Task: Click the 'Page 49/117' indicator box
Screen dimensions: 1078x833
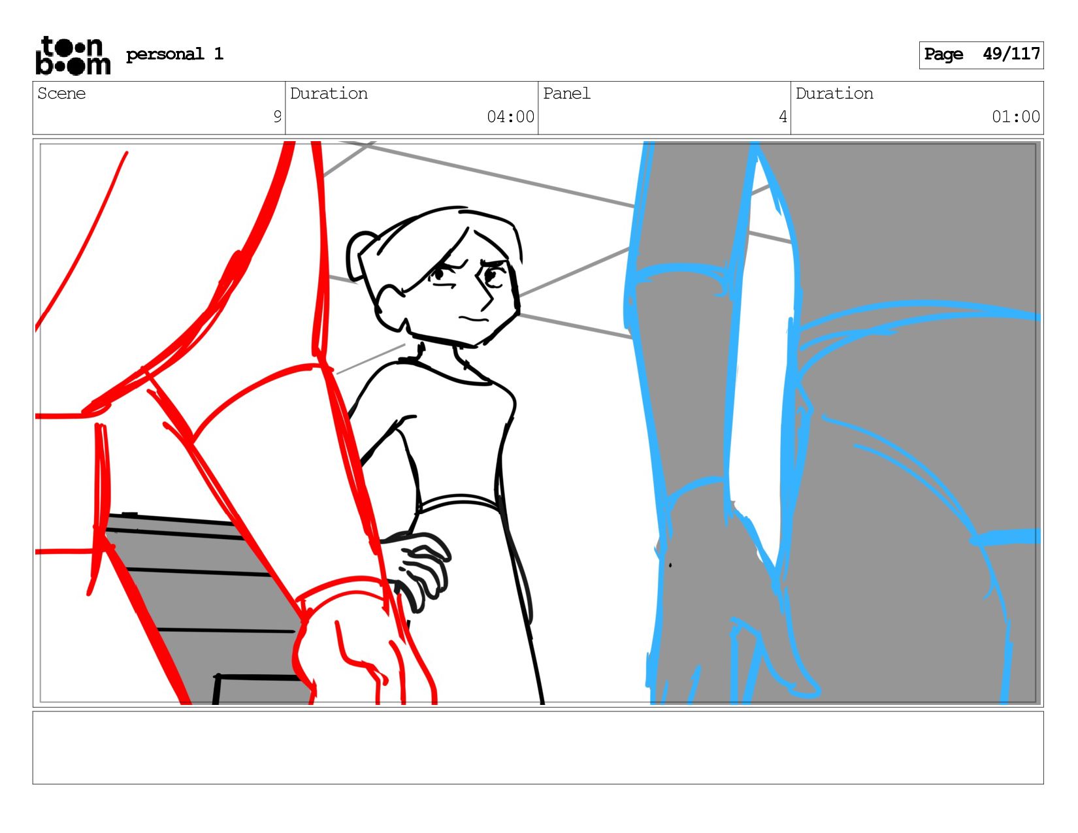Action: (x=981, y=55)
